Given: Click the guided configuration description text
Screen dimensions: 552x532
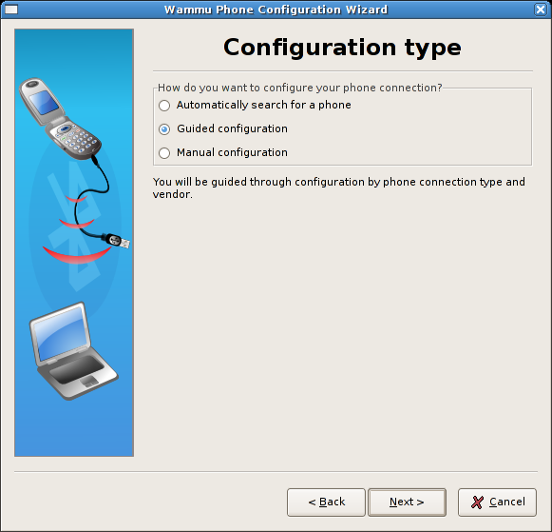Looking at the screenshot, I should click(x=338, y=187).
